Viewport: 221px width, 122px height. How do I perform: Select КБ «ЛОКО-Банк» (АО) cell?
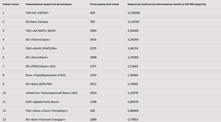click(x=40, y=66)
